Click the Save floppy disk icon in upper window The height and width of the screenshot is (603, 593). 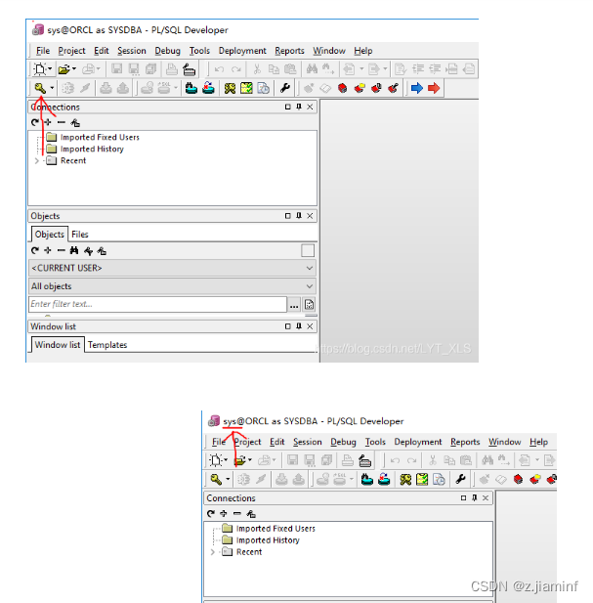[116, 69]
